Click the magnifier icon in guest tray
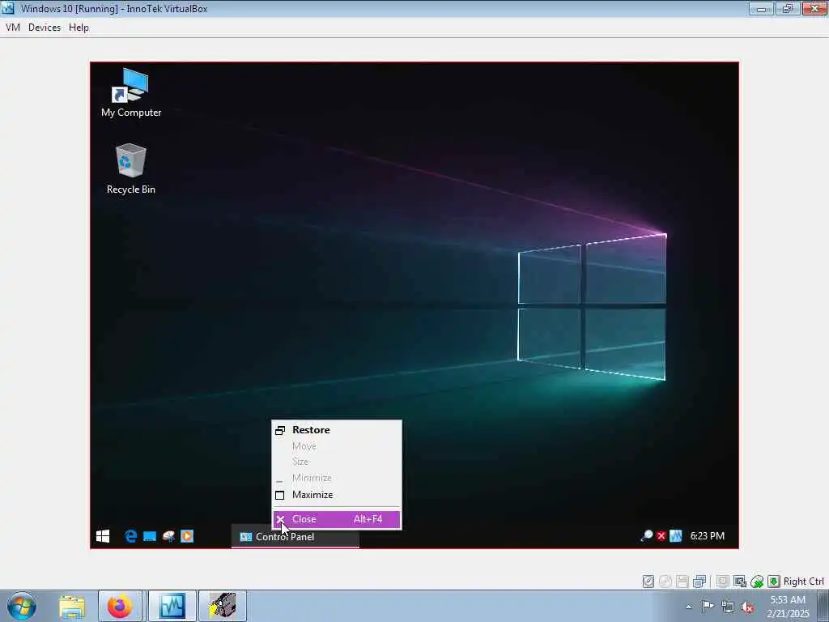829x622 pixels. point(647,536)
